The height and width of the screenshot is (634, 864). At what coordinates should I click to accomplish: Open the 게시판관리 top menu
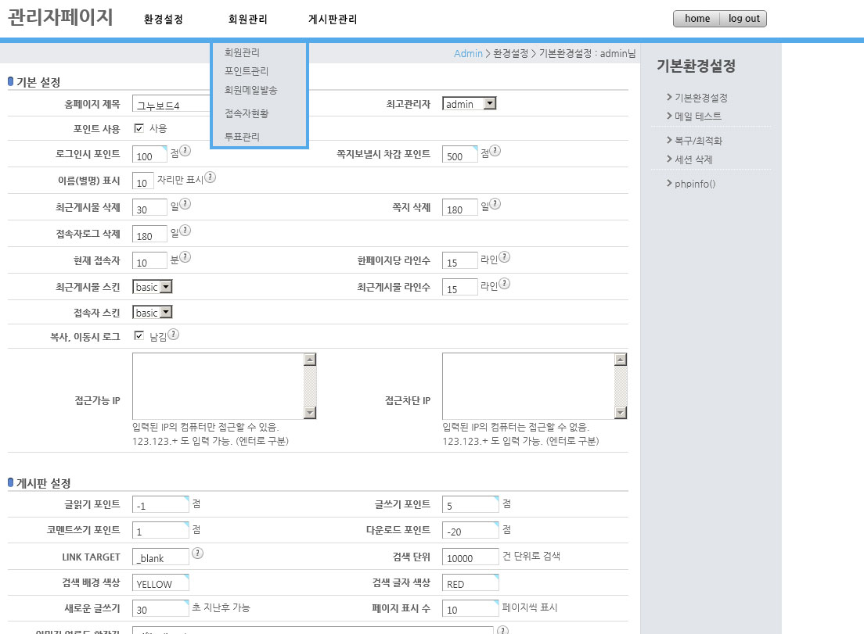pos(333,20)
